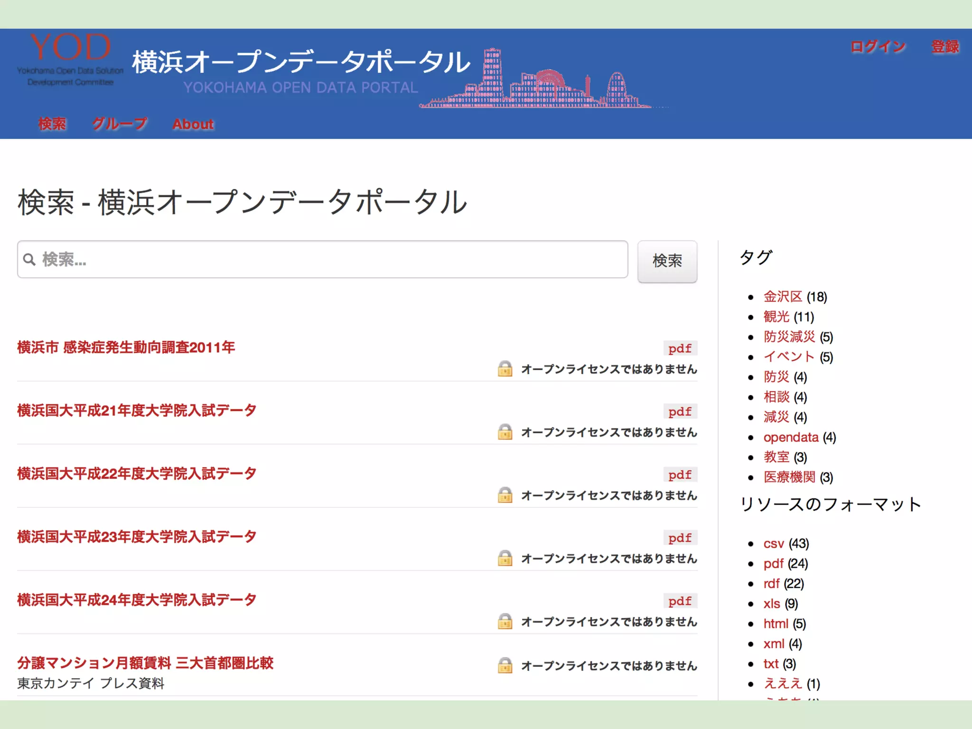This screenshot has width=972, height=729.
Task: Click lock icon for 分譲マンション月額賃料 row
Action: tap(505, 665)
